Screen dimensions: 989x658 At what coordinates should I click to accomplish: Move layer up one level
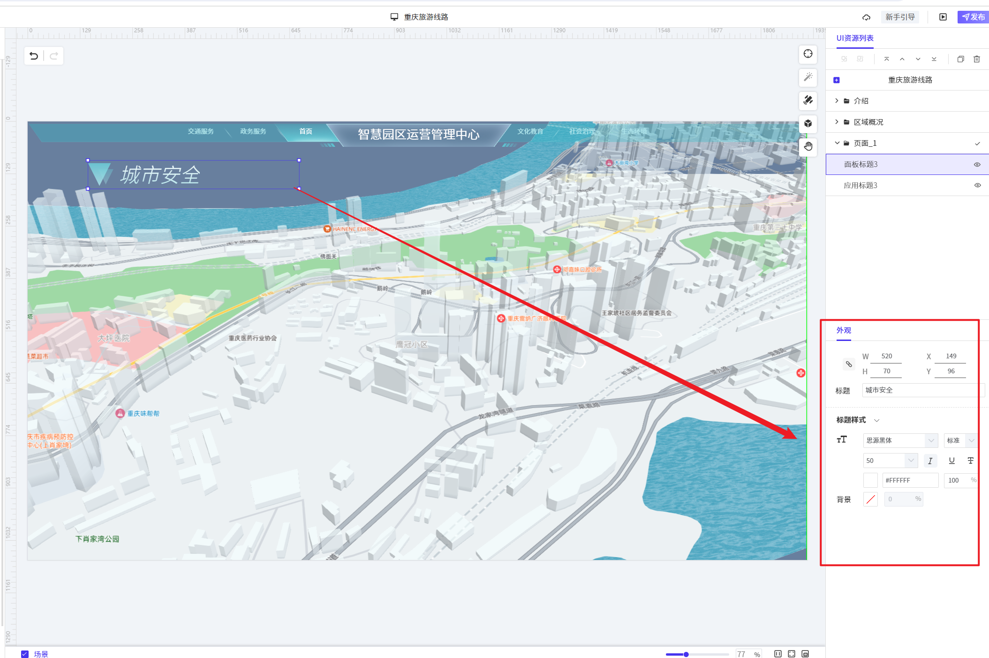[902, 59]
